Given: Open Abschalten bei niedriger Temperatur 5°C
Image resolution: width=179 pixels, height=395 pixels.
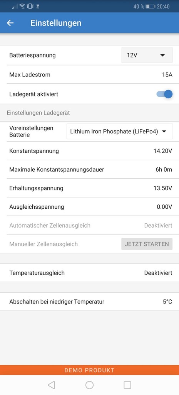Looking at the screenshot, I should (x=89, y=302).
